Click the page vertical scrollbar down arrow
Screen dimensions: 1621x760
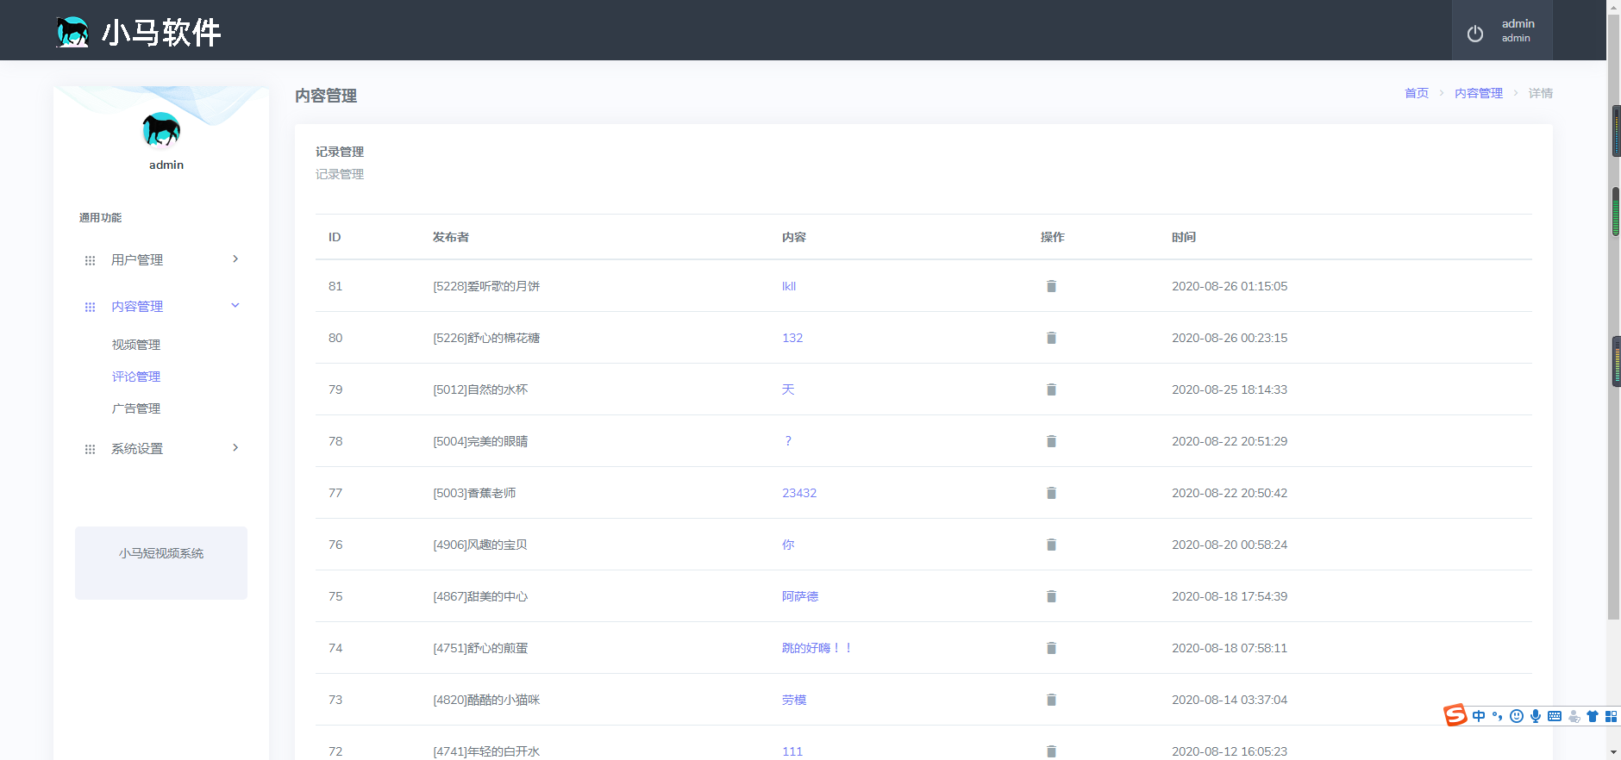tap(1613, 752)
